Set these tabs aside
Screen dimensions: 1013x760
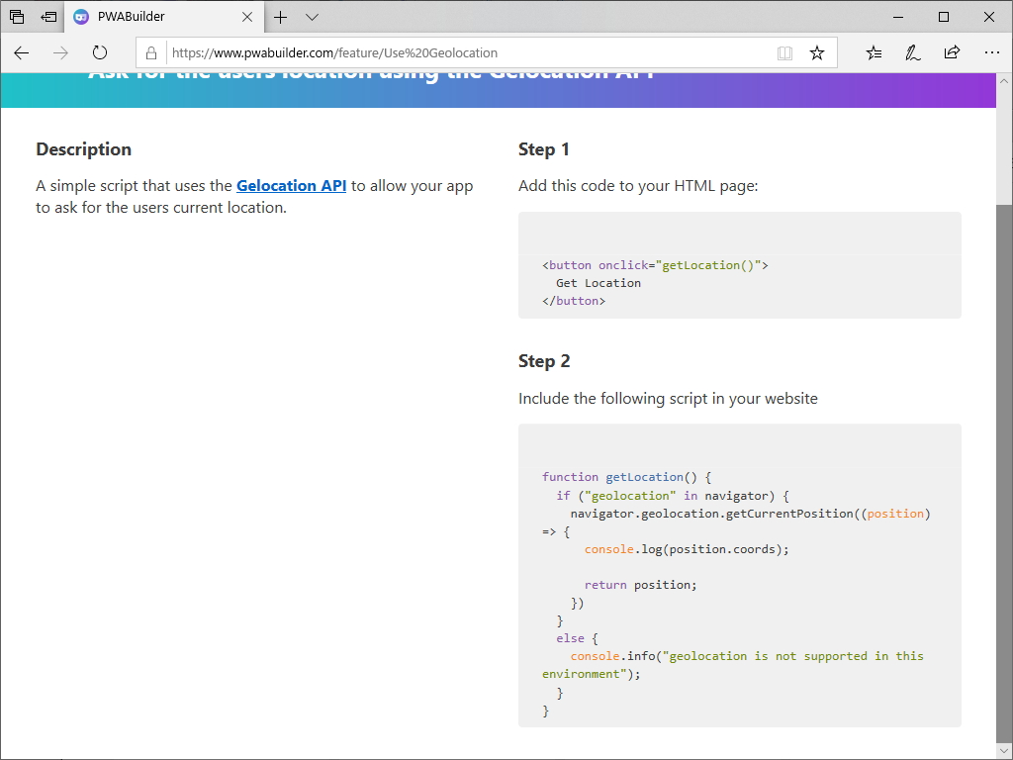coord(48,17)
